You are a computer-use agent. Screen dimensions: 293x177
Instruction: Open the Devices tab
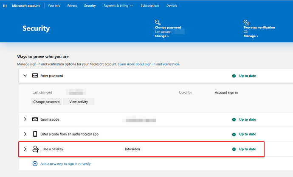172,6
